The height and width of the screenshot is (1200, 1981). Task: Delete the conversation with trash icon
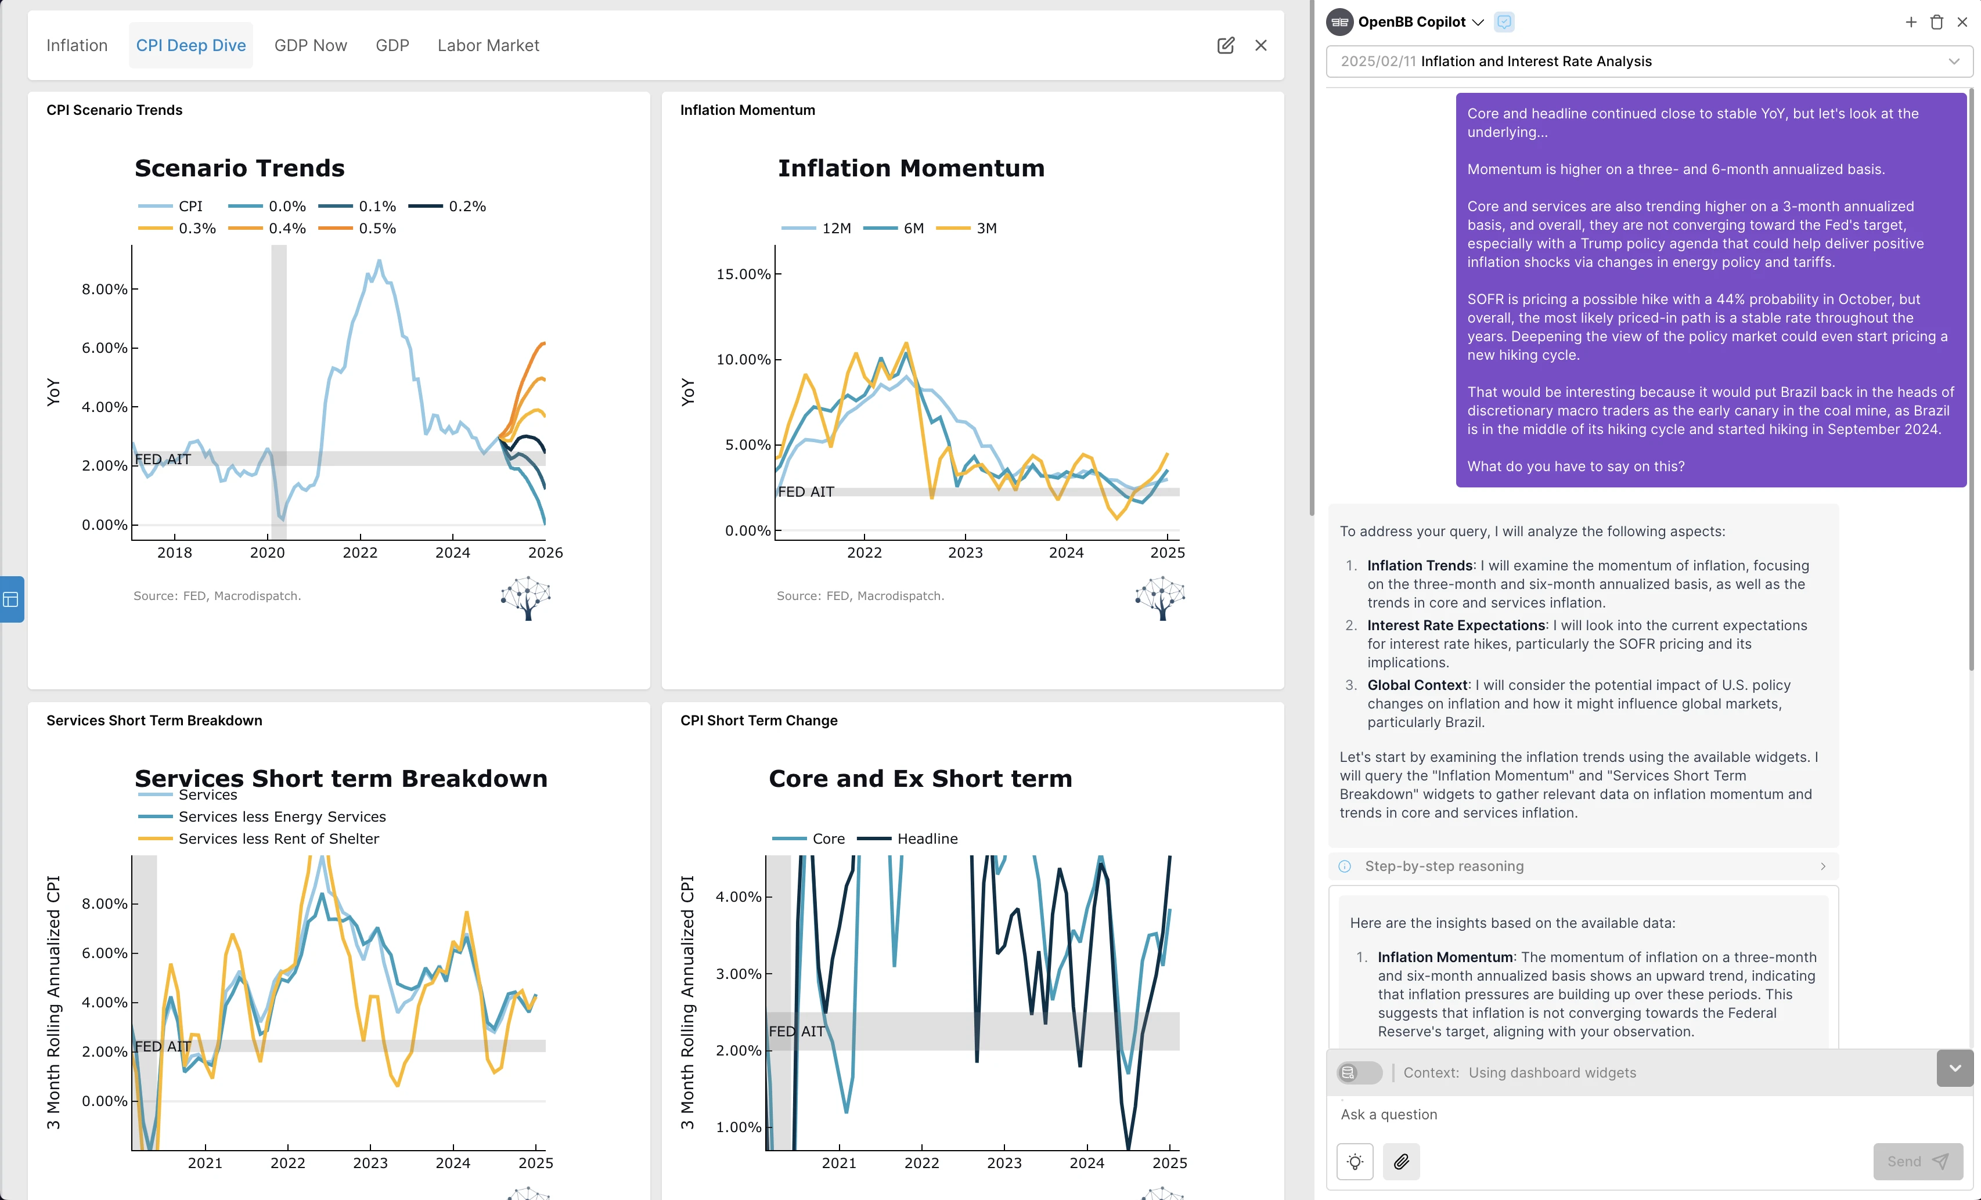coord(1937,23)
